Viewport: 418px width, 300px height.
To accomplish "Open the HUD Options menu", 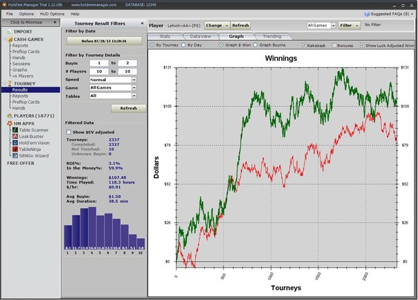I will tap(52, 14).
